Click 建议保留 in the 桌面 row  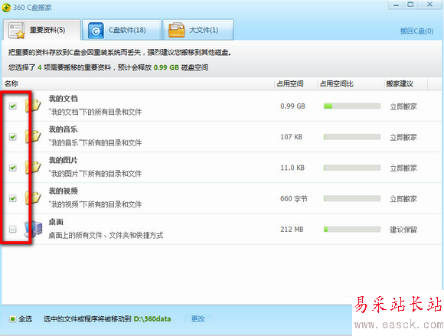pyautogui.click(x=403, y=230)
